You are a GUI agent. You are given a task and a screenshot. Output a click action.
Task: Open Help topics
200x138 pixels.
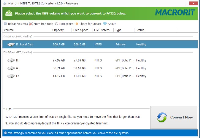(66, 24)
